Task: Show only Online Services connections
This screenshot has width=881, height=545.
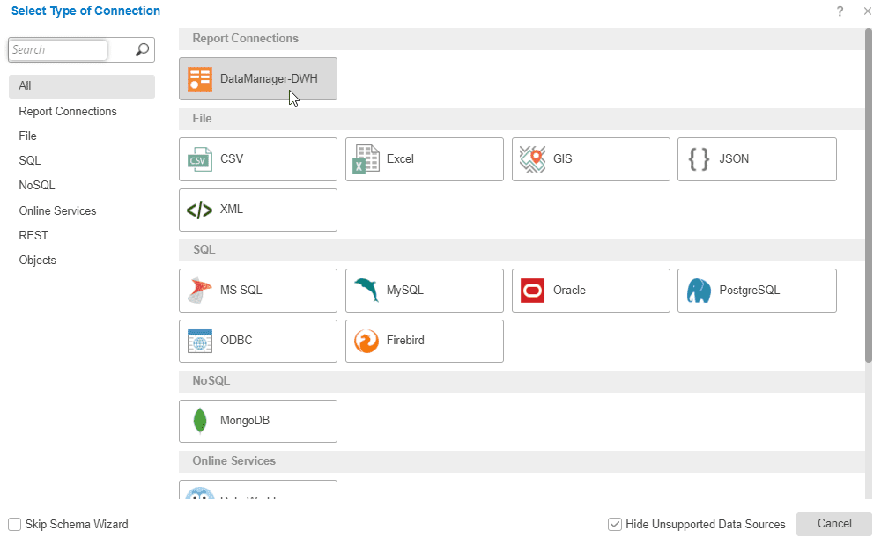Action: click(57, 211)
